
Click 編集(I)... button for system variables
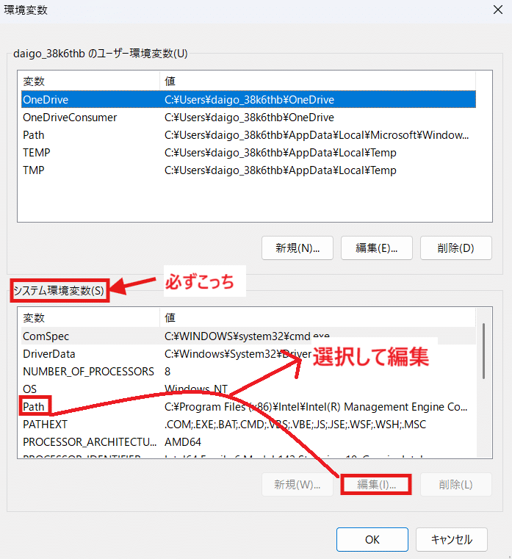[376, 485]
